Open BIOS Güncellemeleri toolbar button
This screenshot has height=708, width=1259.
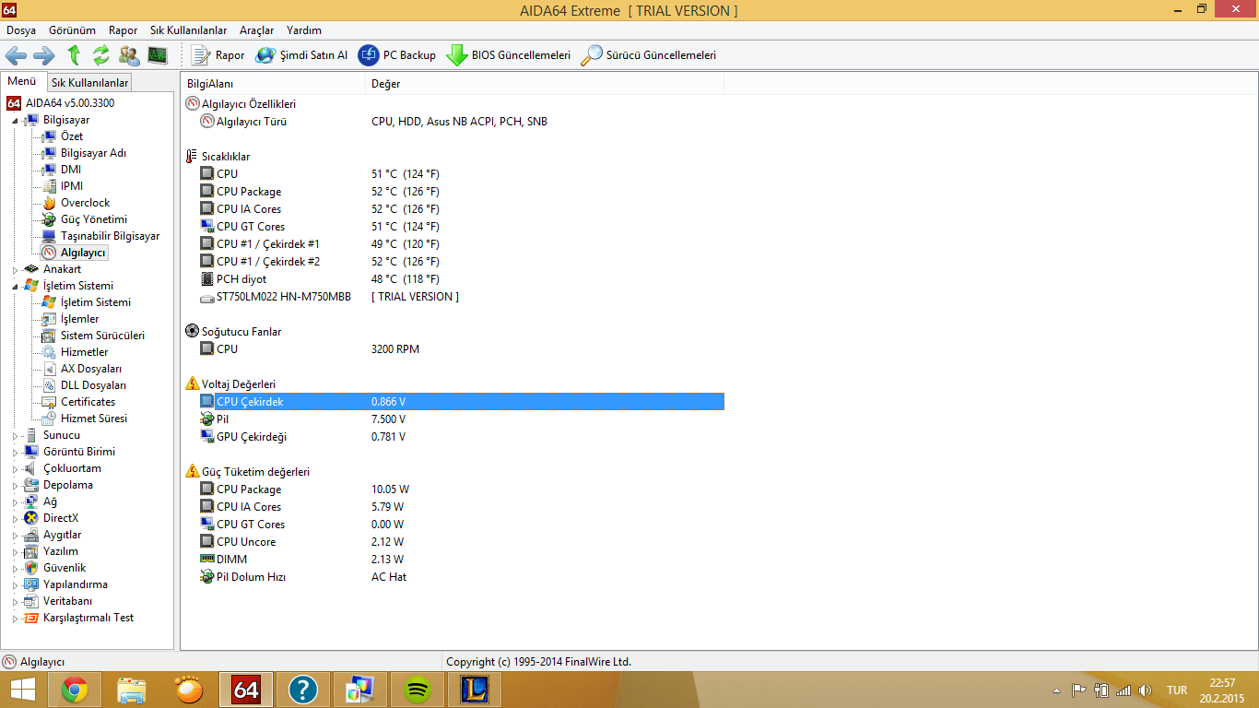[509, 55]
